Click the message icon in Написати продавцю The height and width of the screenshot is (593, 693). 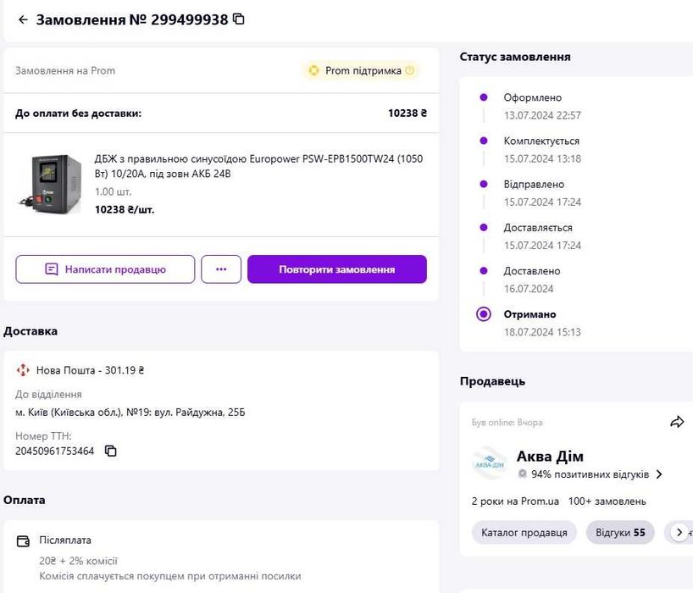pyautogui.click(x=52, y=269)
